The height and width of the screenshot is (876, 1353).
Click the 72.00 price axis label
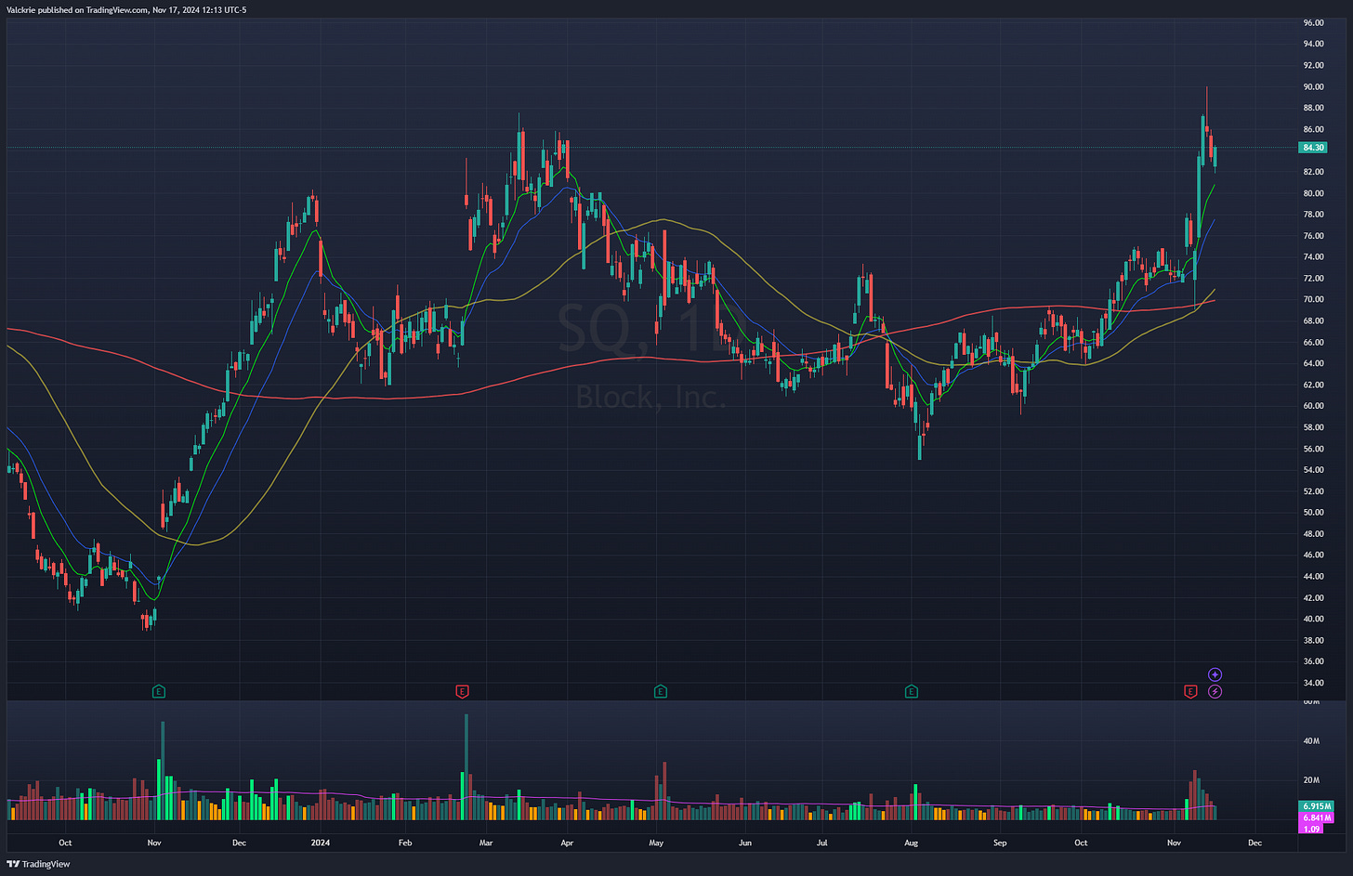(1313, 279)
